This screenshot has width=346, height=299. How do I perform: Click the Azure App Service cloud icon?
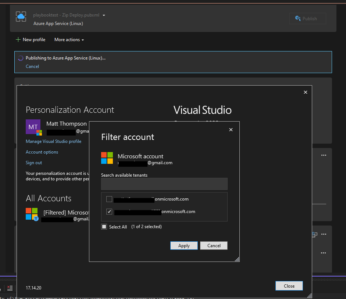[21, 17]
